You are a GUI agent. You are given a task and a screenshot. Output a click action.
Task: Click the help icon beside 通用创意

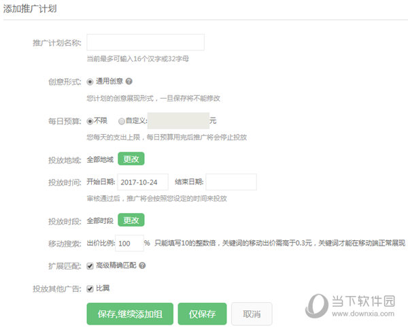pos(129,81)
